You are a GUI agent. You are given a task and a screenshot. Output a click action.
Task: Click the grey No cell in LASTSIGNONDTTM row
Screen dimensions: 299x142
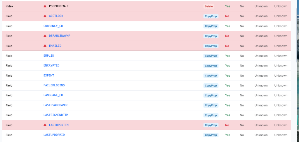[x=242, y=115]
